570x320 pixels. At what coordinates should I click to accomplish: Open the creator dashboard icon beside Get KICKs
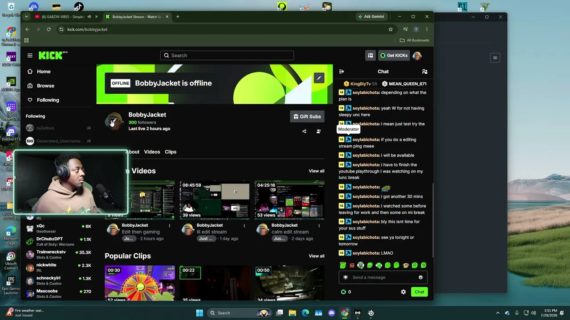pyautogui.click(x=370, y=56)
